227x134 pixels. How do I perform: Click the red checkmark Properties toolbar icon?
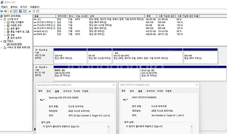34,11
